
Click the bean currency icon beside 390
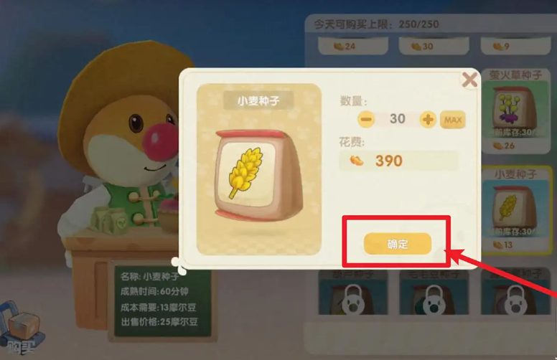[x=357, y=161]
